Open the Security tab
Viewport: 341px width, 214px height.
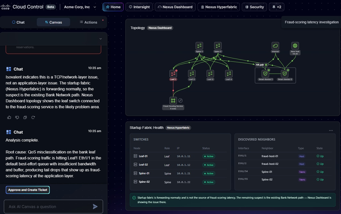pyautogui.click(x=255, y=7)
